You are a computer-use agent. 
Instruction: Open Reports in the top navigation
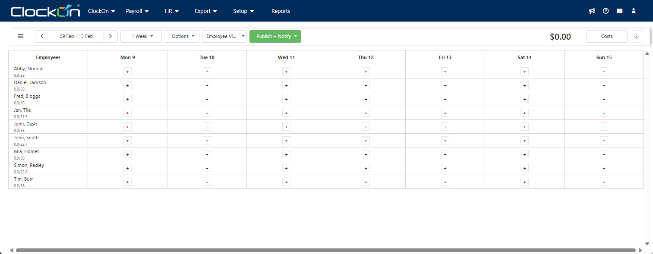281,11
